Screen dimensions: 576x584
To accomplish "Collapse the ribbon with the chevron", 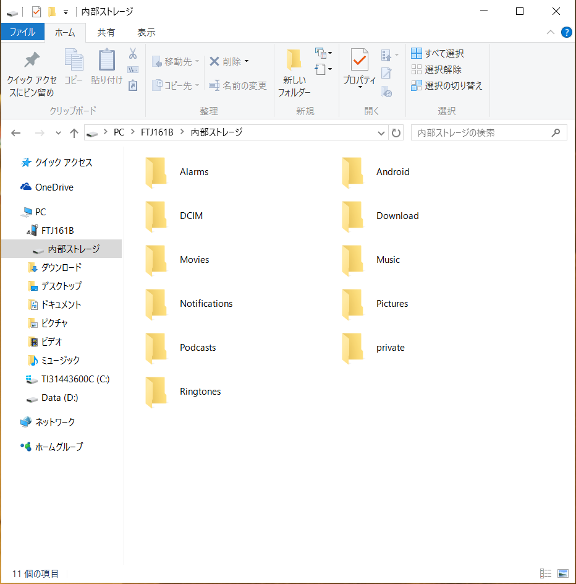I will [x=551, y=32].
